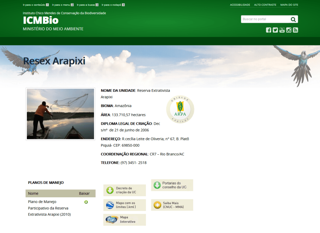Click the Buscar no portal search field
Image resolution: width=320 pixels, height=233 pixels.
[x=265, y=19]
